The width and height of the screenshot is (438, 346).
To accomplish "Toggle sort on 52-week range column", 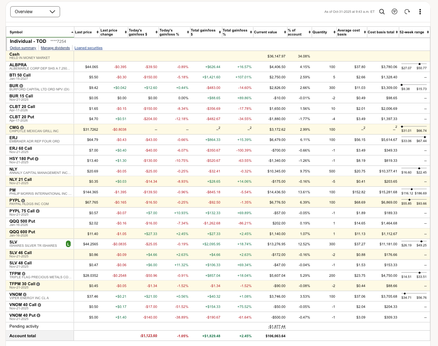I will coord(427,32).
